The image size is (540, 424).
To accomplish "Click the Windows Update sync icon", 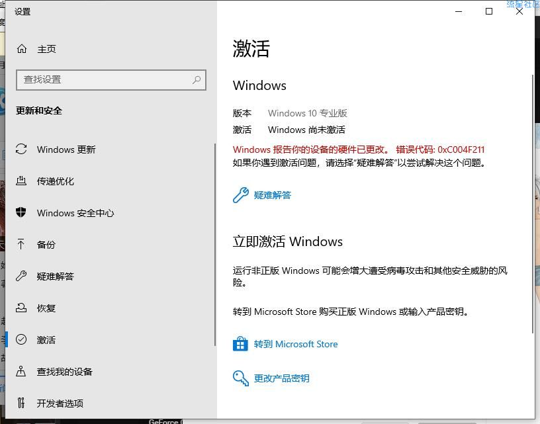I will (21, 149).
